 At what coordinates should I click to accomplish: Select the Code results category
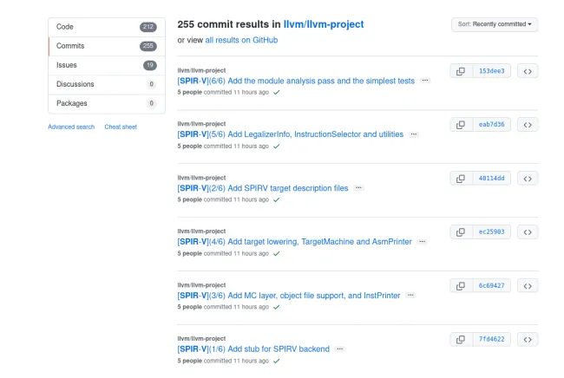104,27
